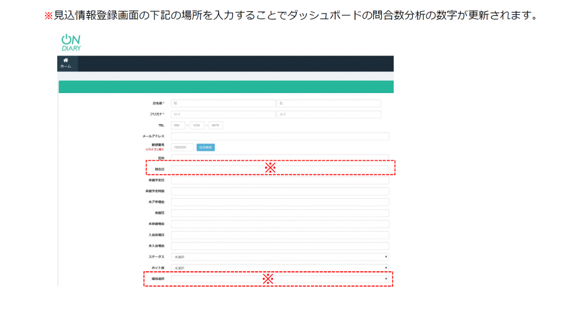Select the メールアドレス input field
The height and width of the screenshot is (315, 580).
pos(280,137)
